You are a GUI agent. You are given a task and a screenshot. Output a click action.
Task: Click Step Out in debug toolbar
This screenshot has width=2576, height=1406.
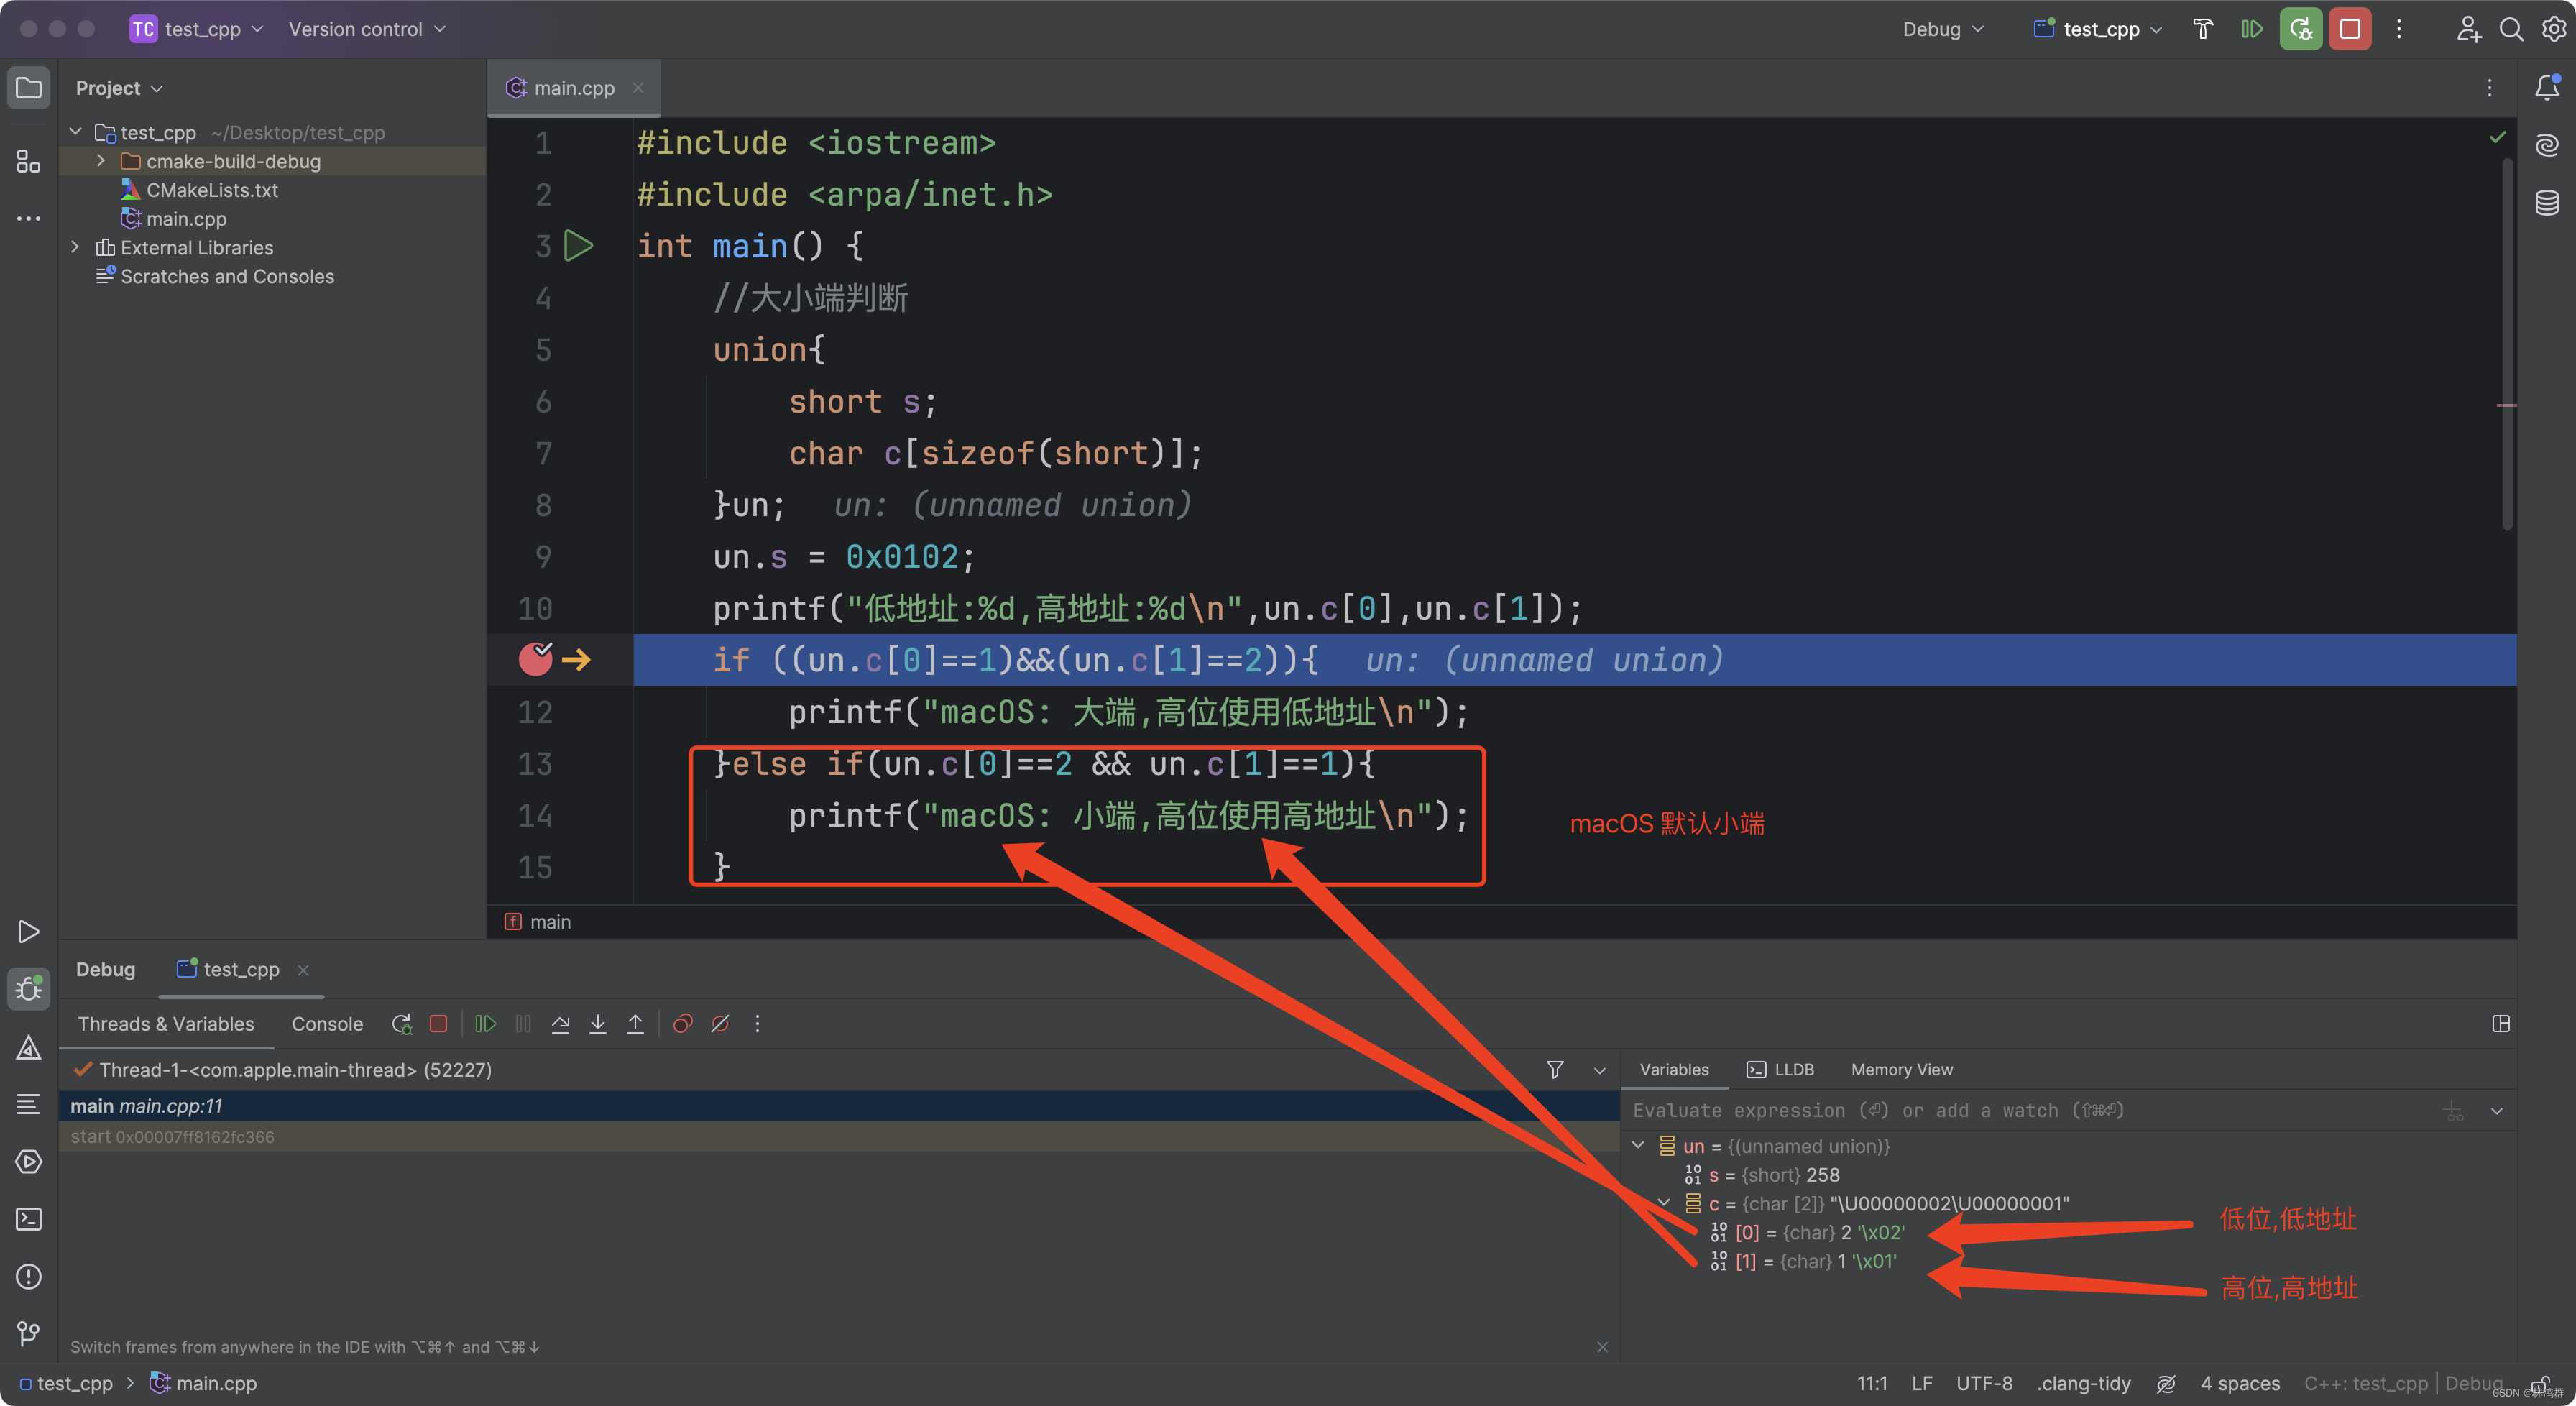click(x=635, y=1024)
